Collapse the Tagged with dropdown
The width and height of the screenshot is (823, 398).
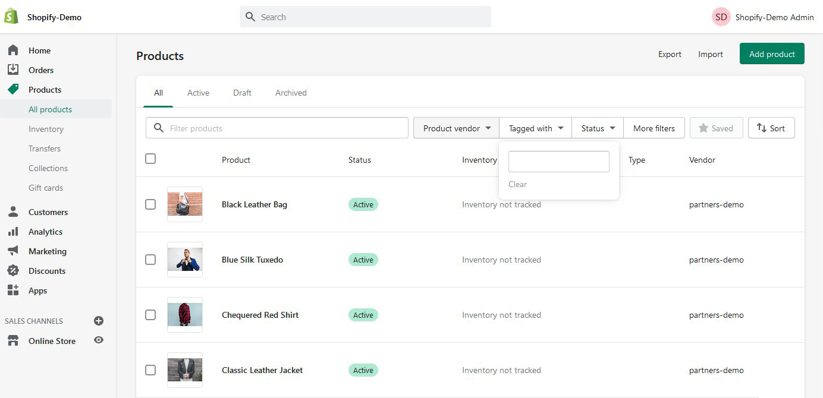535,128
